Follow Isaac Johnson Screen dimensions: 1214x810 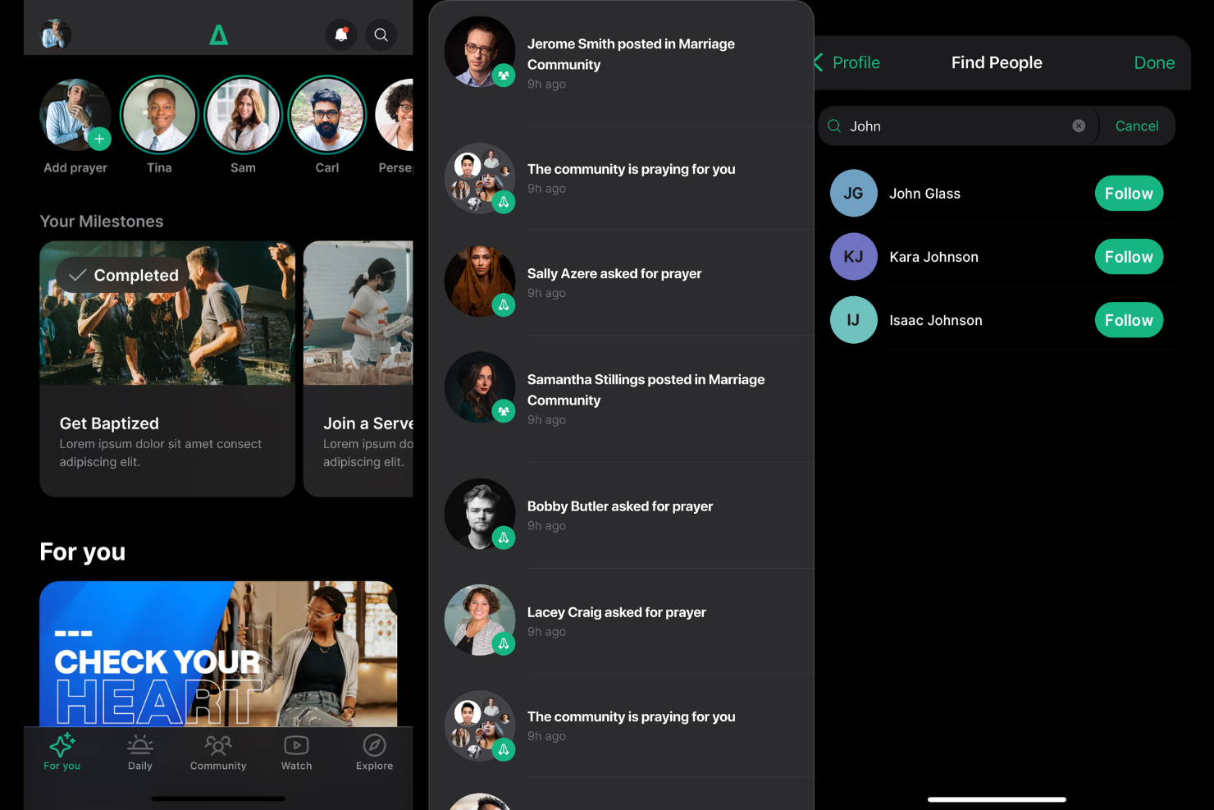1129,320
